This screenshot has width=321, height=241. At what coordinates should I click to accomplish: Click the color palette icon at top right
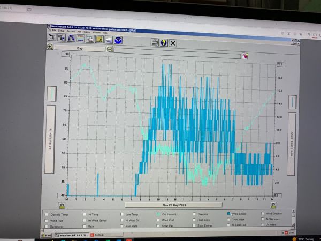coord(246,55)
